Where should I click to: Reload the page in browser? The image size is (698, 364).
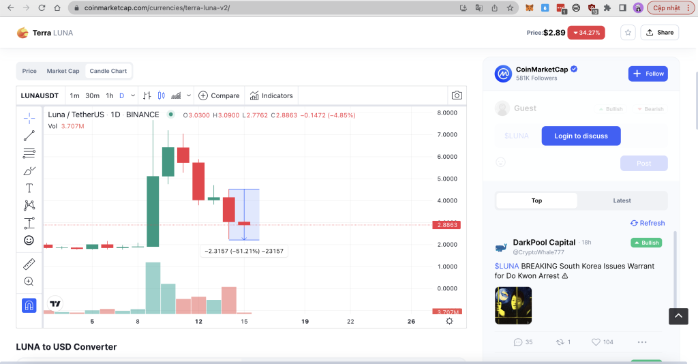point(42,7)
